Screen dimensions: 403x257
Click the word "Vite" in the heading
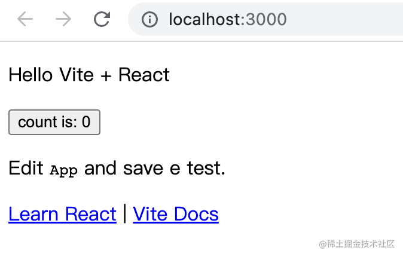pos(77,75)
